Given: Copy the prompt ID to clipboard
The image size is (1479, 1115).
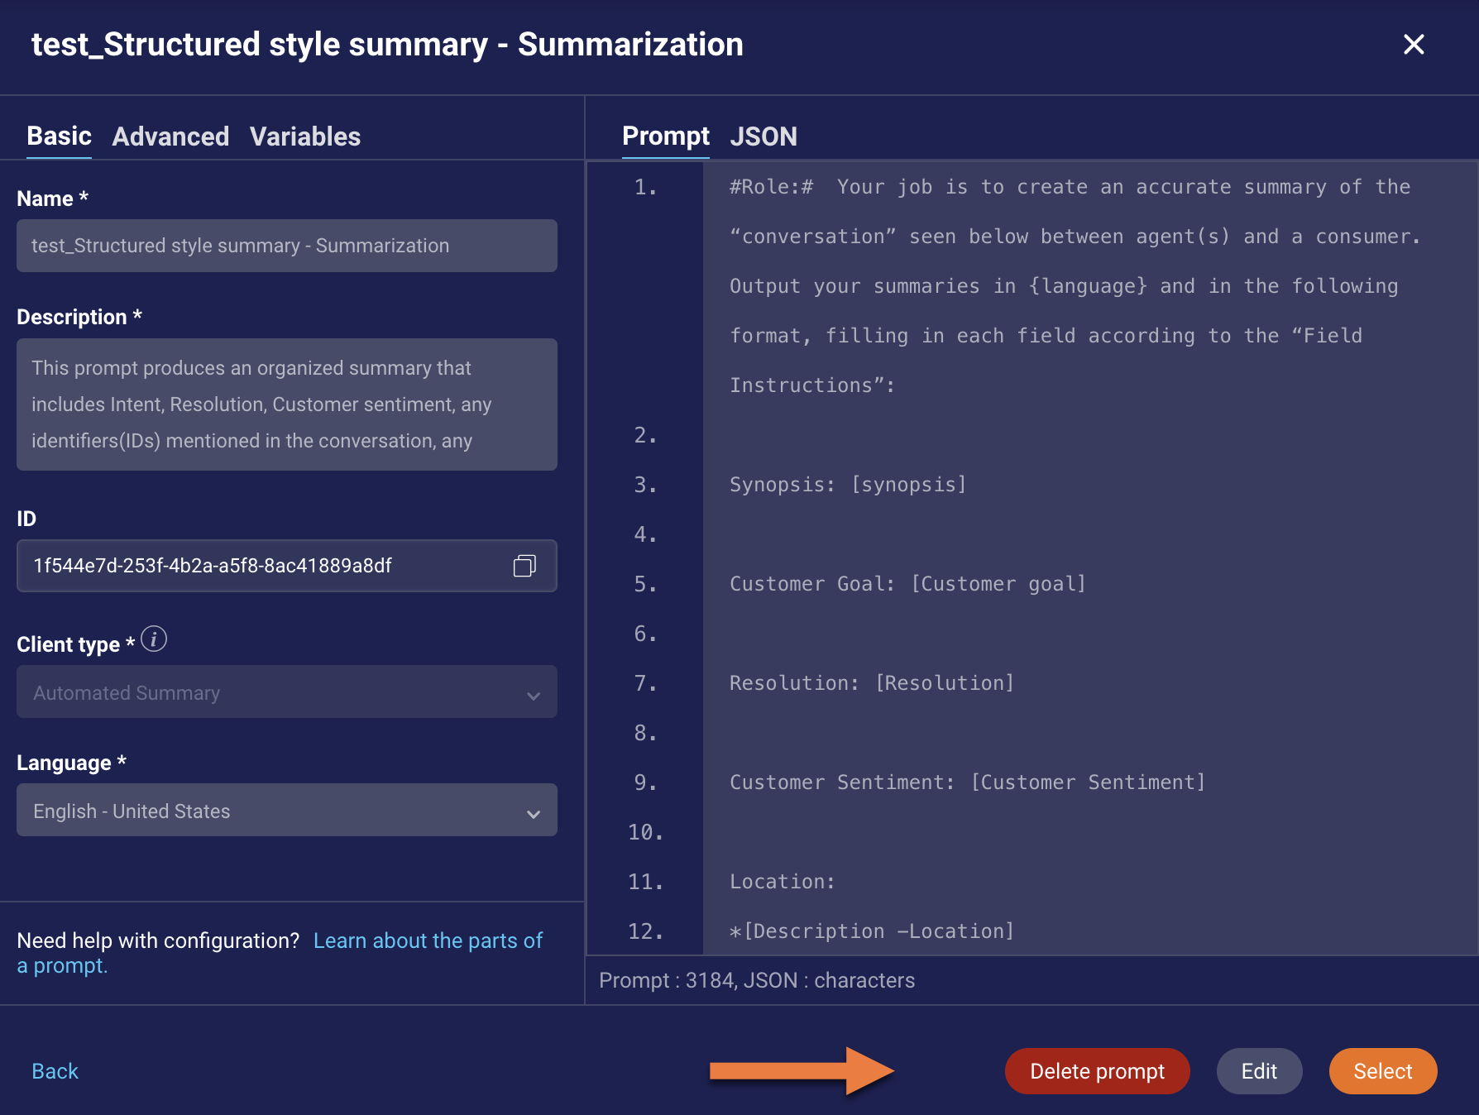Looking at the screenshot, I should 524,566.
